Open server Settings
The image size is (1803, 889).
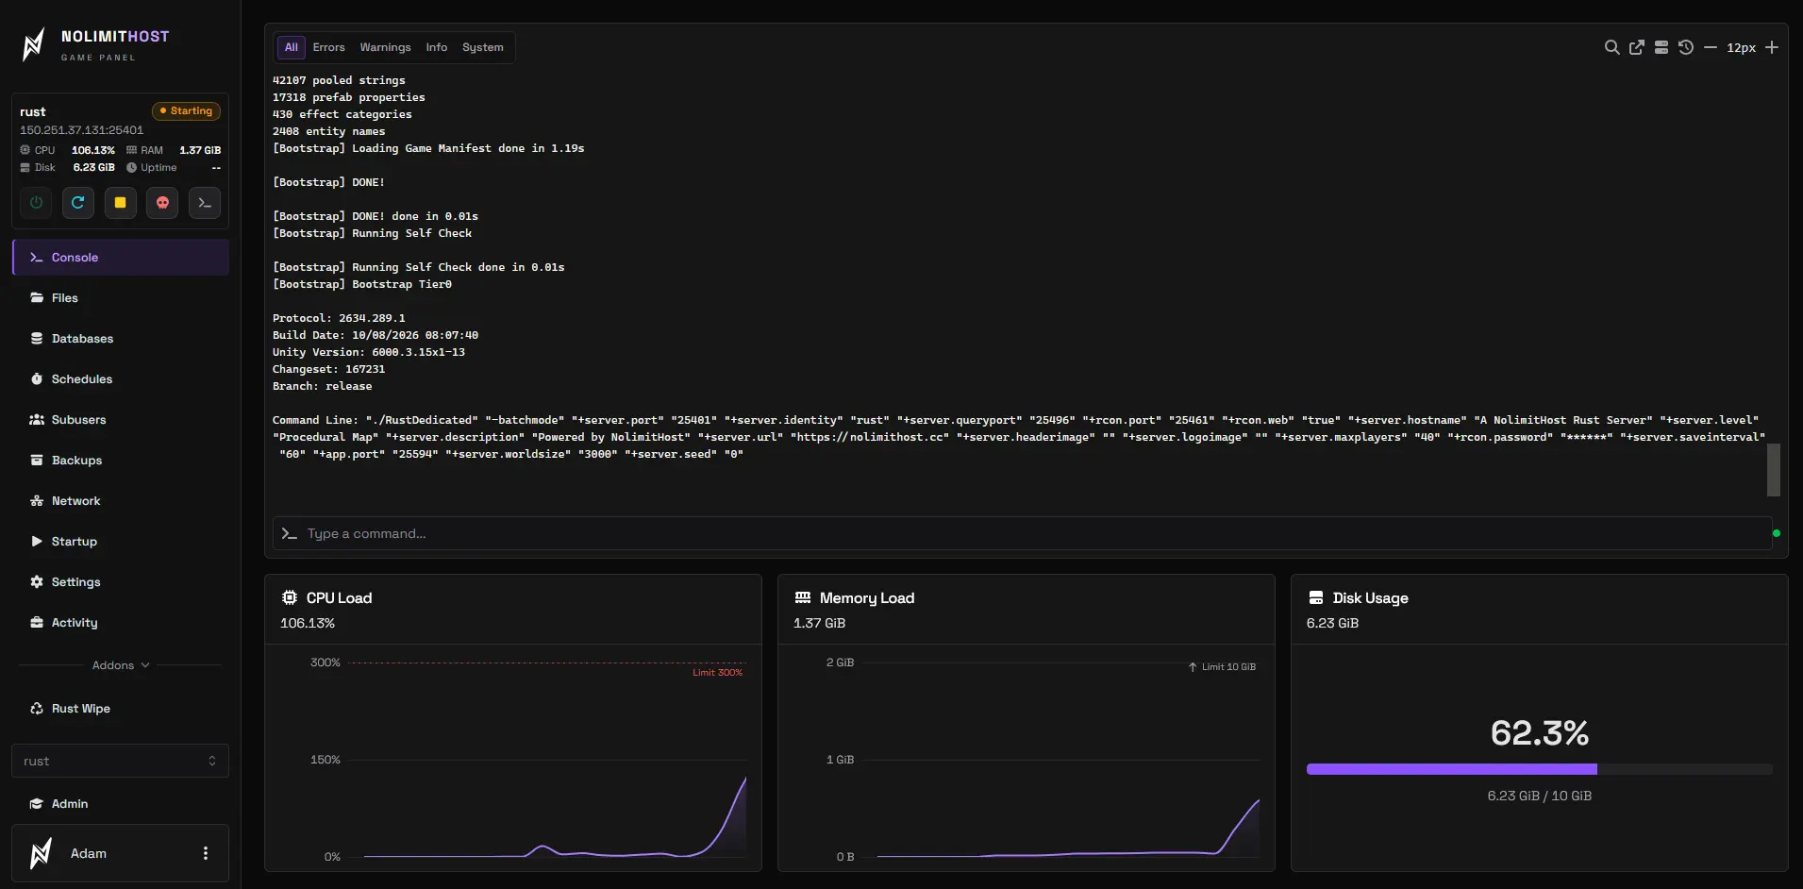tap(121, 582)
